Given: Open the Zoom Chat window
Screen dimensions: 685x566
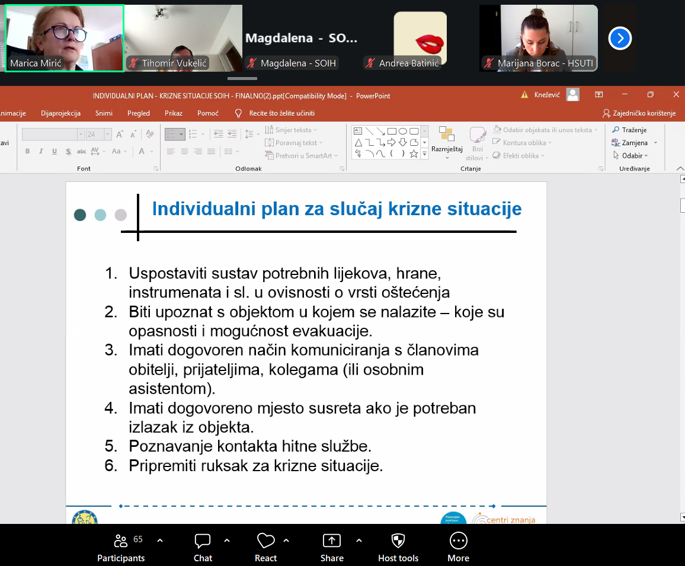Looking at the screenshot, I should (x=203, y=546).
